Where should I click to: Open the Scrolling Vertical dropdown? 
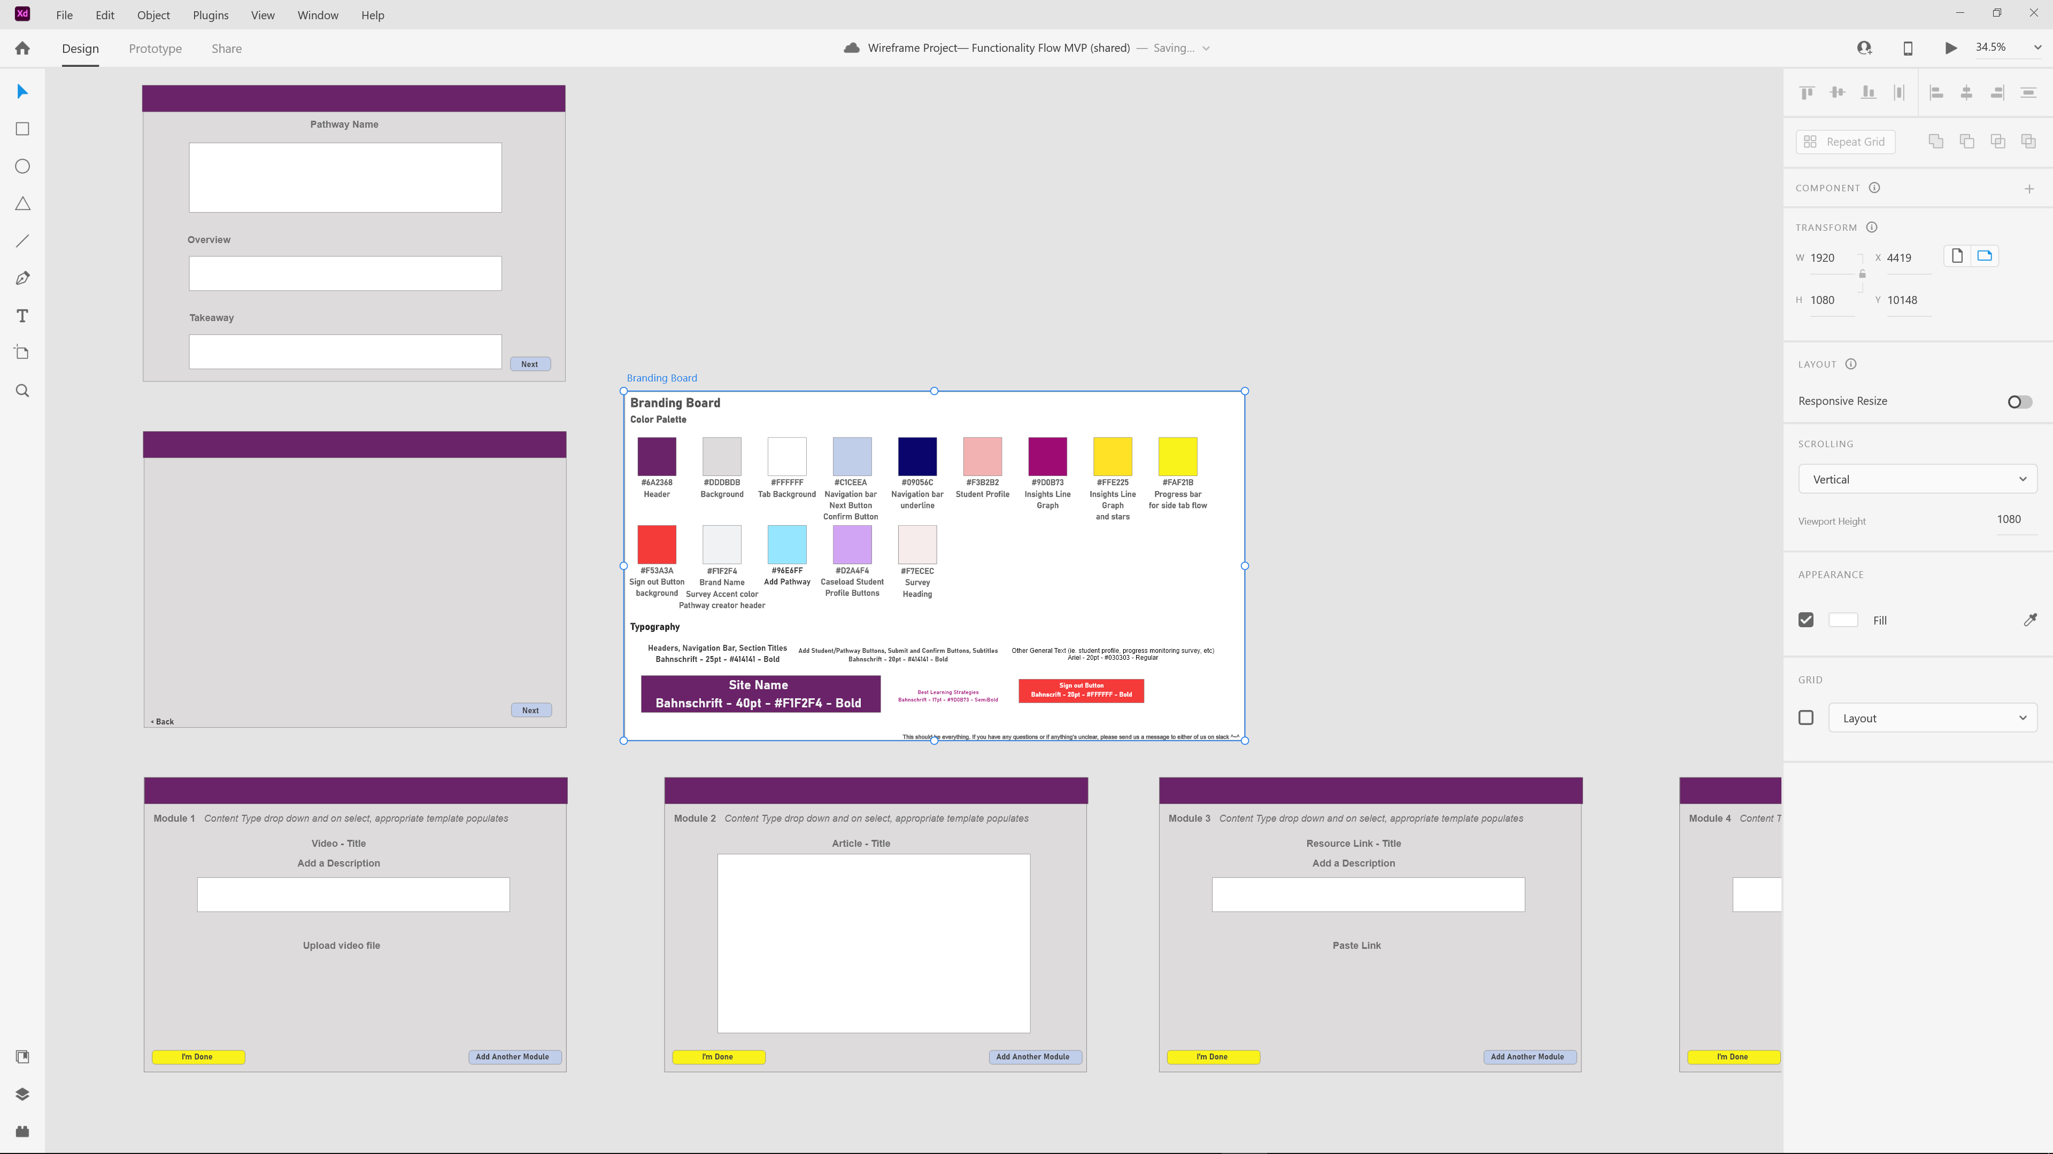coord(1918,479)
